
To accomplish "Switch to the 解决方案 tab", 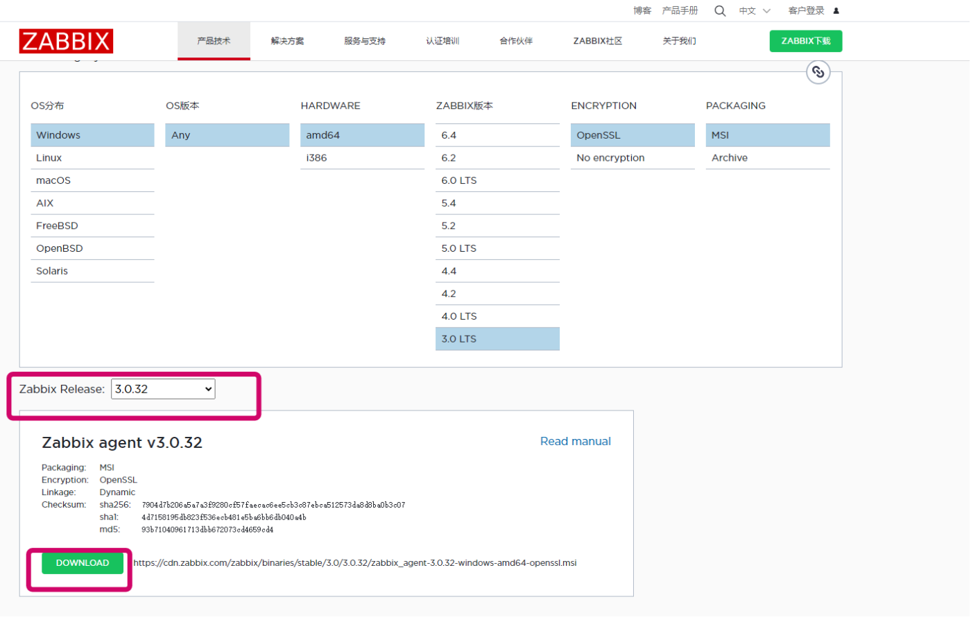I will coord(286,41).
